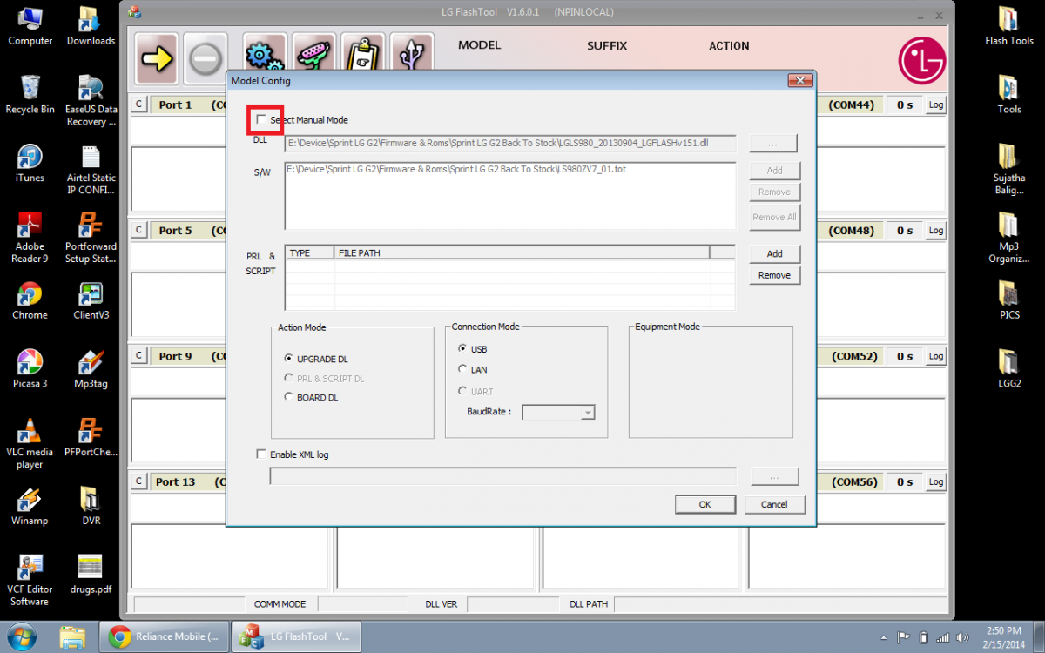Click Cancel in Model Config dialog
Image resolution: width=1045 pixels, height=653 pixels.
774,504
